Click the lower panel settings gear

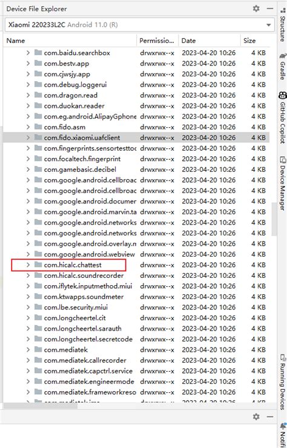tap(256, 417)
